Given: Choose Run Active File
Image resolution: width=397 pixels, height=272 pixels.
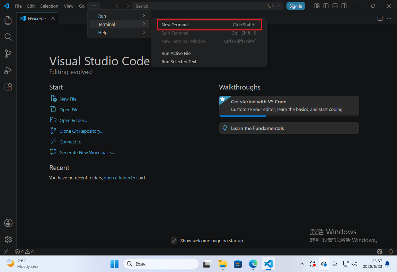Looking at the screenshot, I should 209,53.
